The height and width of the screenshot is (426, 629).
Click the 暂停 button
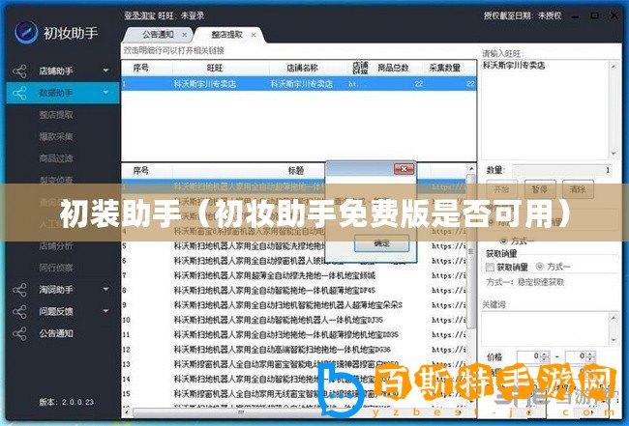point(540,189)
